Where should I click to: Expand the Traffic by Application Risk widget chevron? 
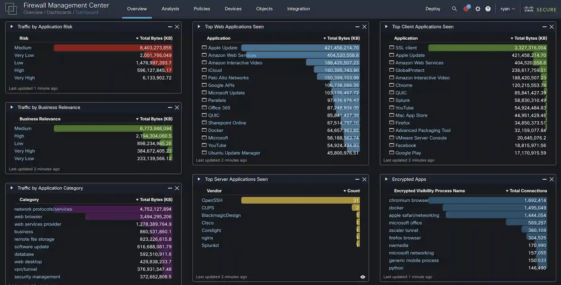pos(11,26)
